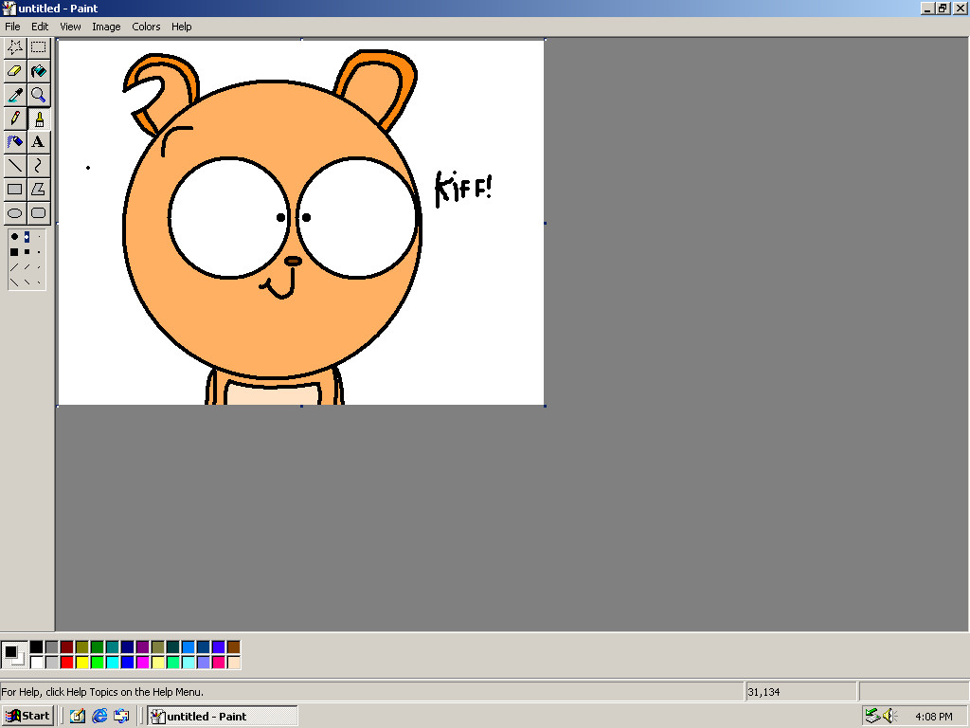The height and width of the screenshot is (728, 970).
Task: Open the Image menu
Action: point(106,27)
